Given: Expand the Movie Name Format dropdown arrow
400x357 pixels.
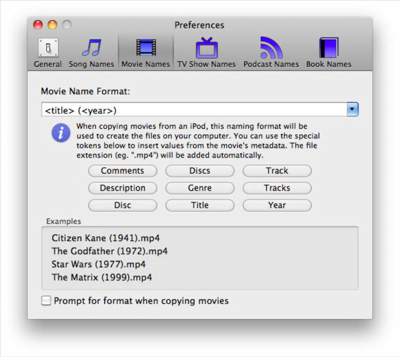Looking at the screenshot, I should pos(353,109).
